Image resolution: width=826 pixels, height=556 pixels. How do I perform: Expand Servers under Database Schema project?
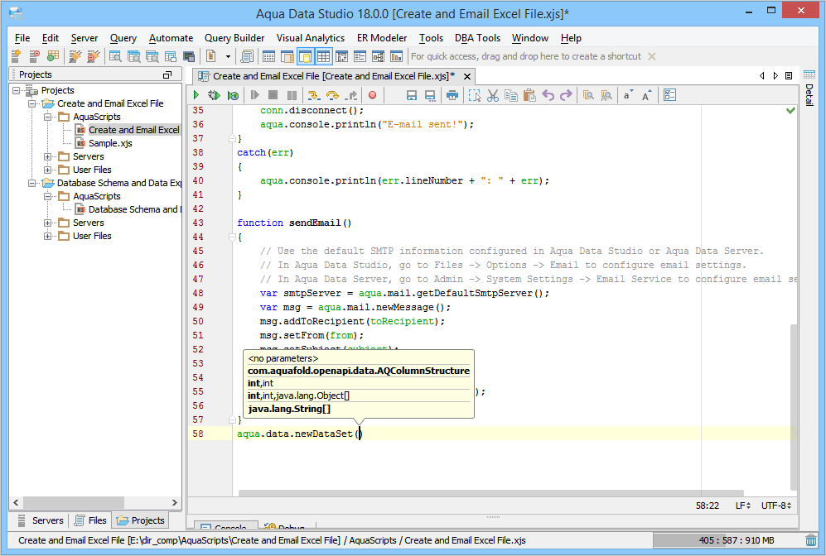tap(47, 223)
